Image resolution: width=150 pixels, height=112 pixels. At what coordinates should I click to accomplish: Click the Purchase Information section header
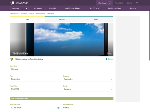point(62,98)
